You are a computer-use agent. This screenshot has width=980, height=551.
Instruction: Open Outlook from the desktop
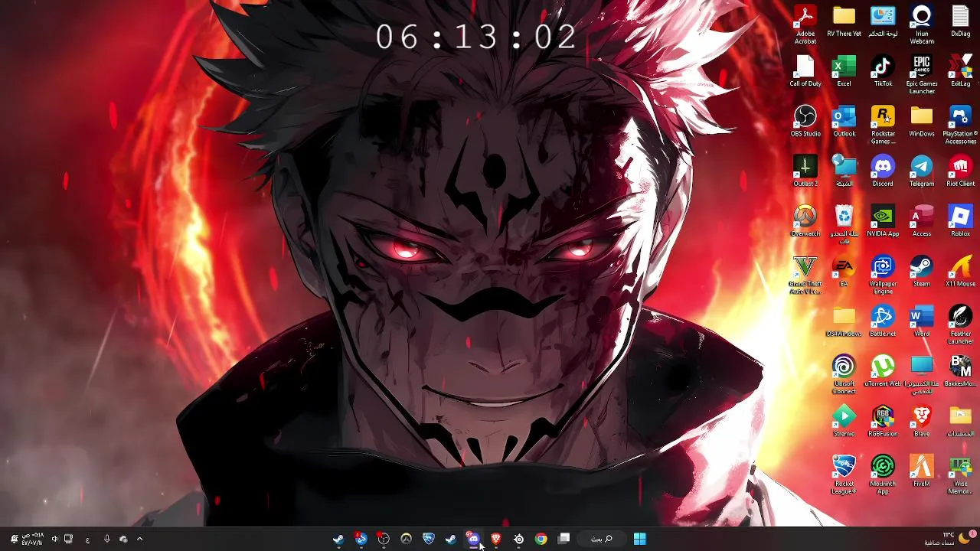click(x=844, y=121)
